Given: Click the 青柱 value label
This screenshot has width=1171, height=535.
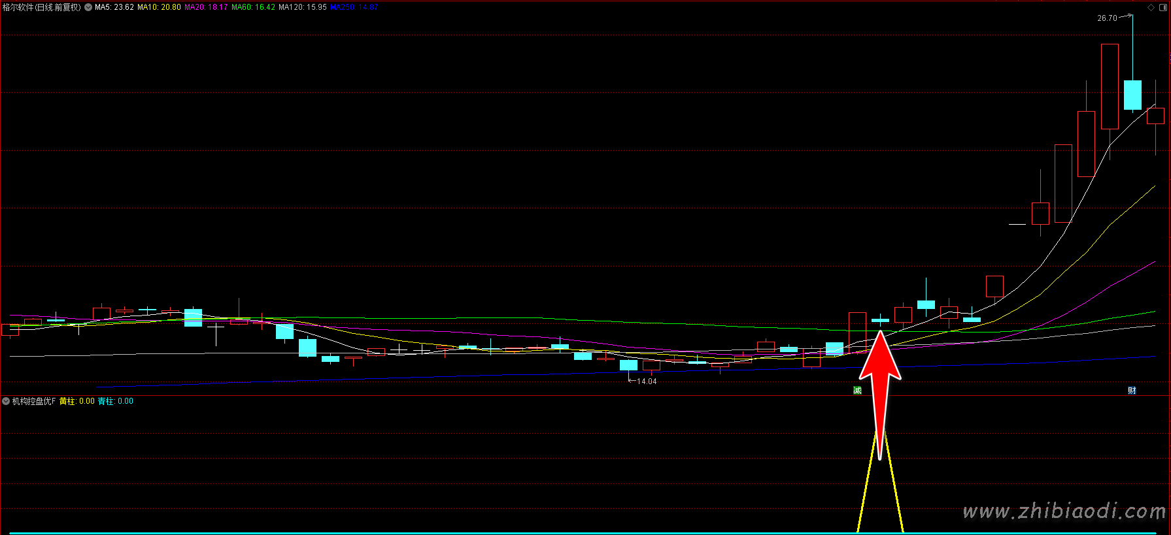Looking at the screenshot, I should click(116, 401).
